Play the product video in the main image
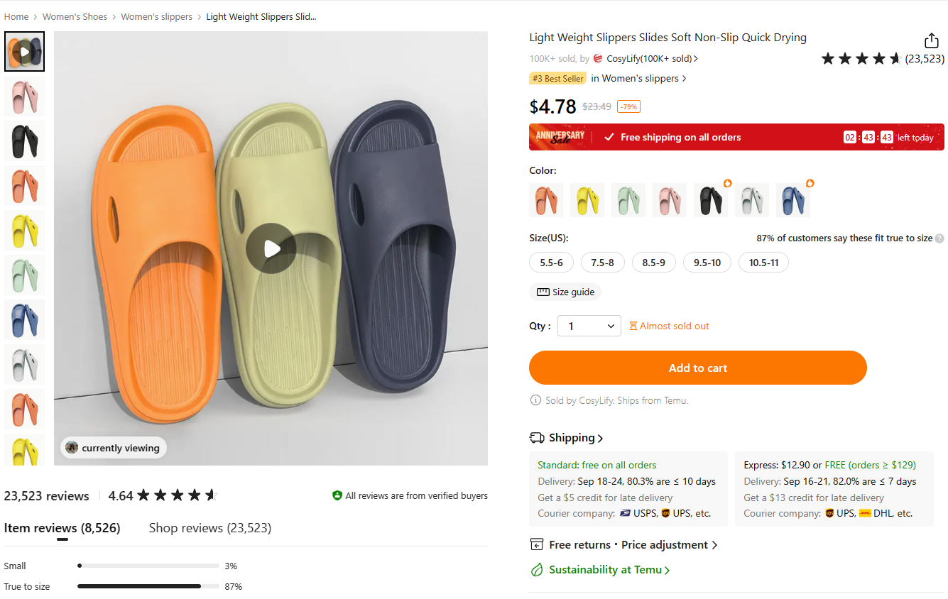This screenshot has width=948, height=599. (x=271, y=248)
